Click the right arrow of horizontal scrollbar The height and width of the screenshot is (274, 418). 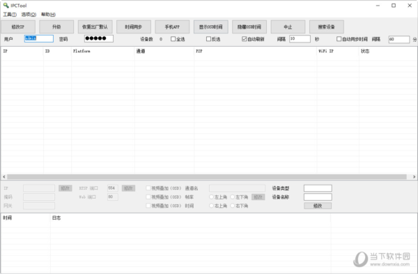pyautogui.click(x=414, y=176)
